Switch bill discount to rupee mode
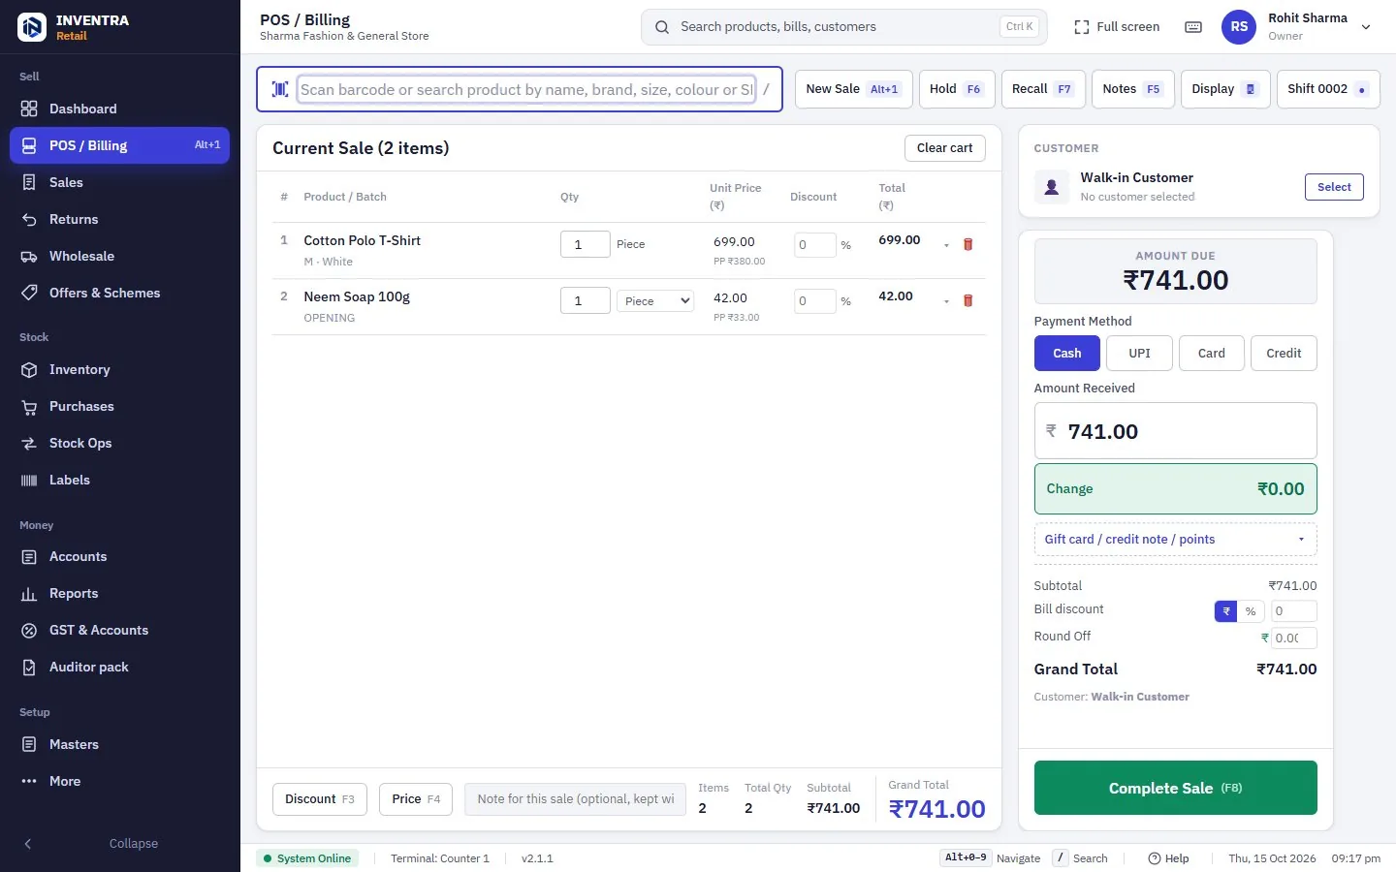The height and width of the screenshot is (872, 1396). click(1226, 611)
